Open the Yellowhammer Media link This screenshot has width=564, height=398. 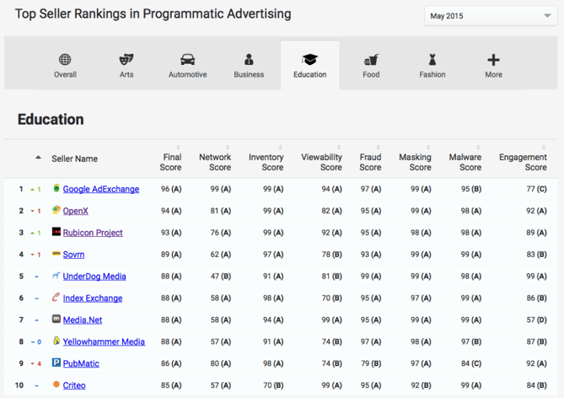[x=104, y=342]
